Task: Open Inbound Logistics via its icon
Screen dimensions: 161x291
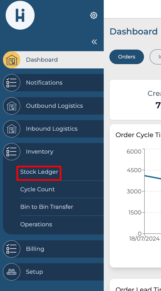Action: click(12, 129)
